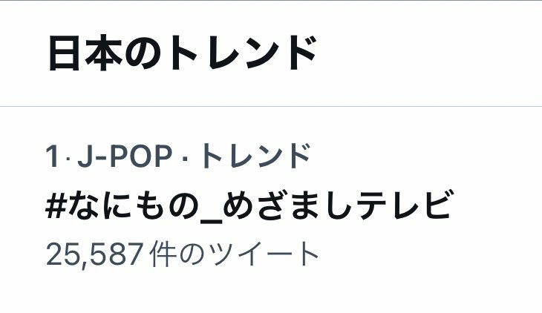Click the の character in the header

pyautogui.click(x=143, y=54)
